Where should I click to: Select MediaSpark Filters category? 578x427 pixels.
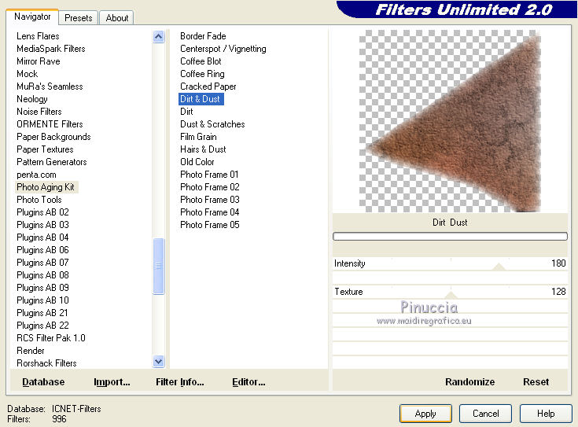[51, 48]
